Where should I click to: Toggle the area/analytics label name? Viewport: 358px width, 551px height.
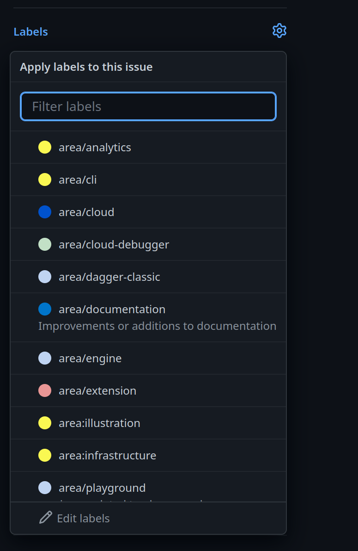pos(95,148)
